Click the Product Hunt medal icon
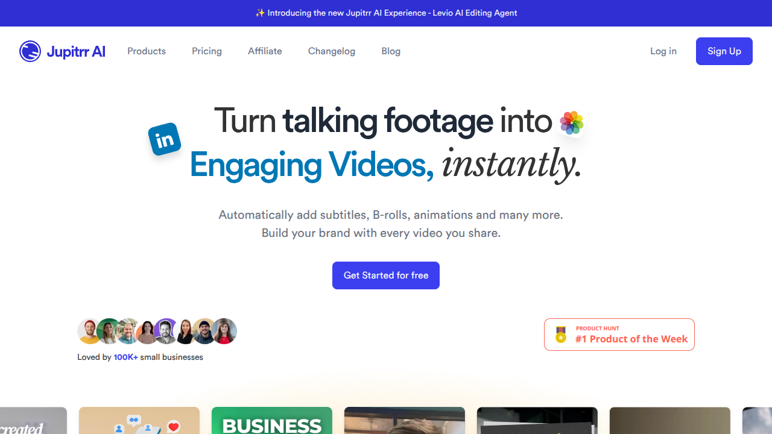The image size is (772, 434). tap(561, 334)
